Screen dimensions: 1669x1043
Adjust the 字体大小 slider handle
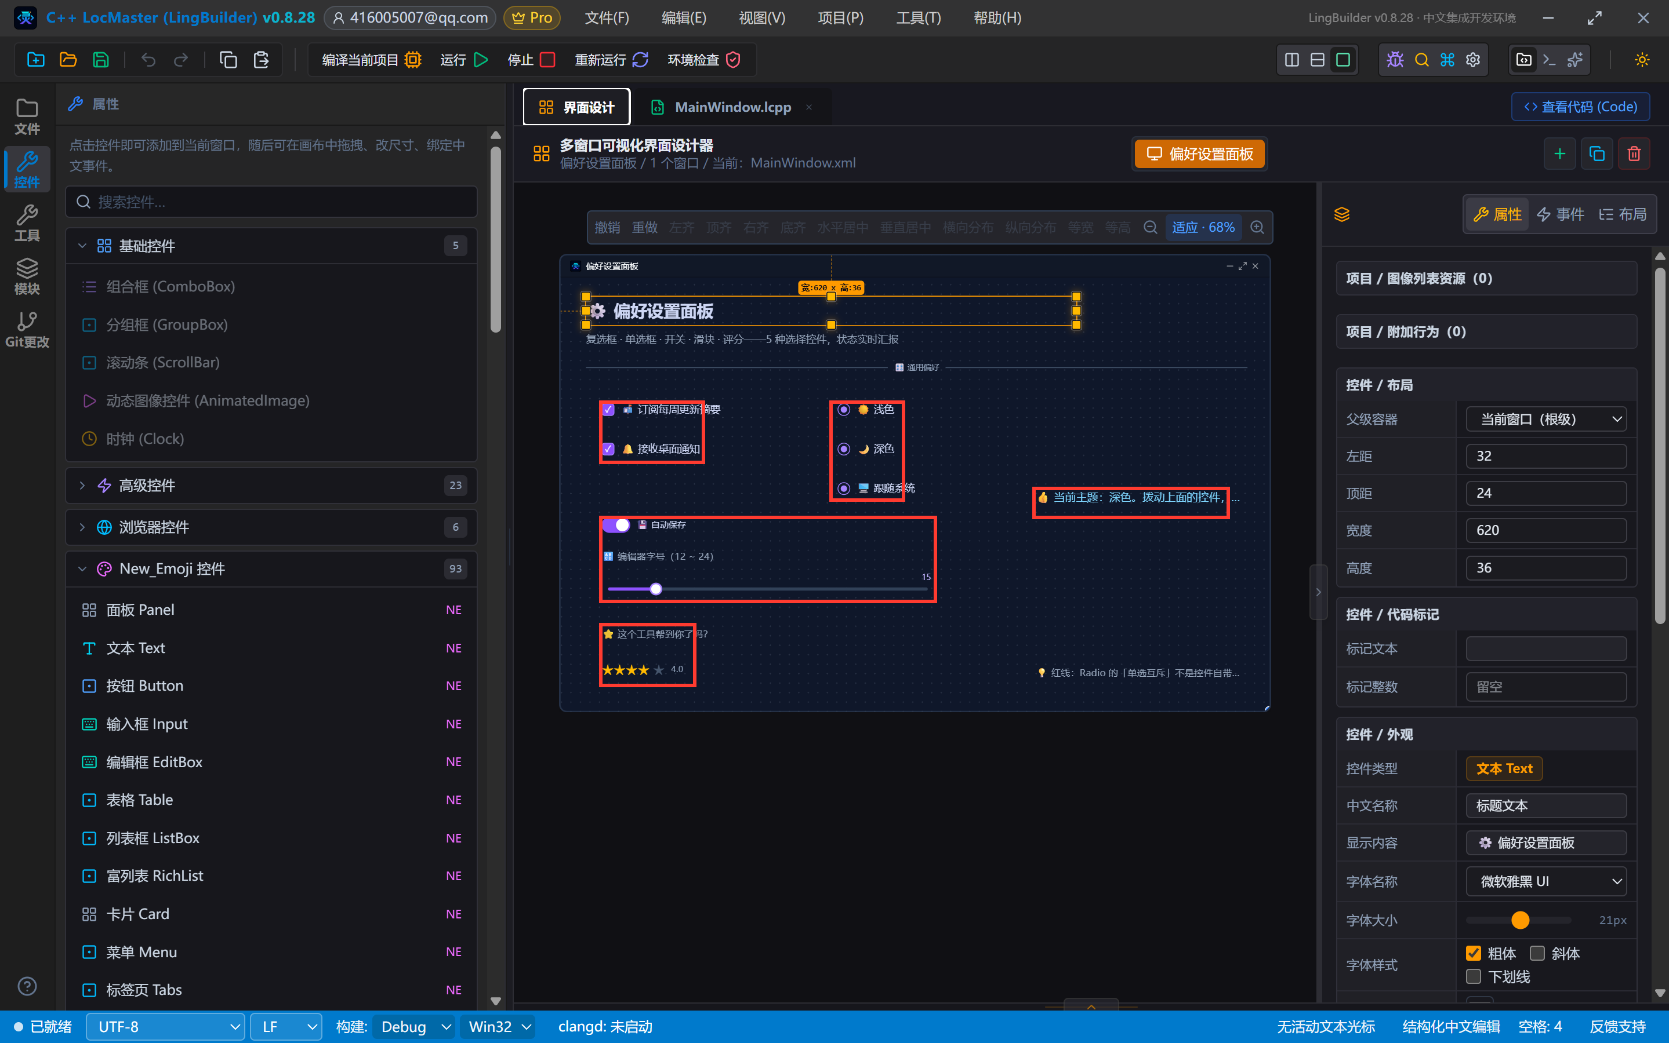[1520, 920]
